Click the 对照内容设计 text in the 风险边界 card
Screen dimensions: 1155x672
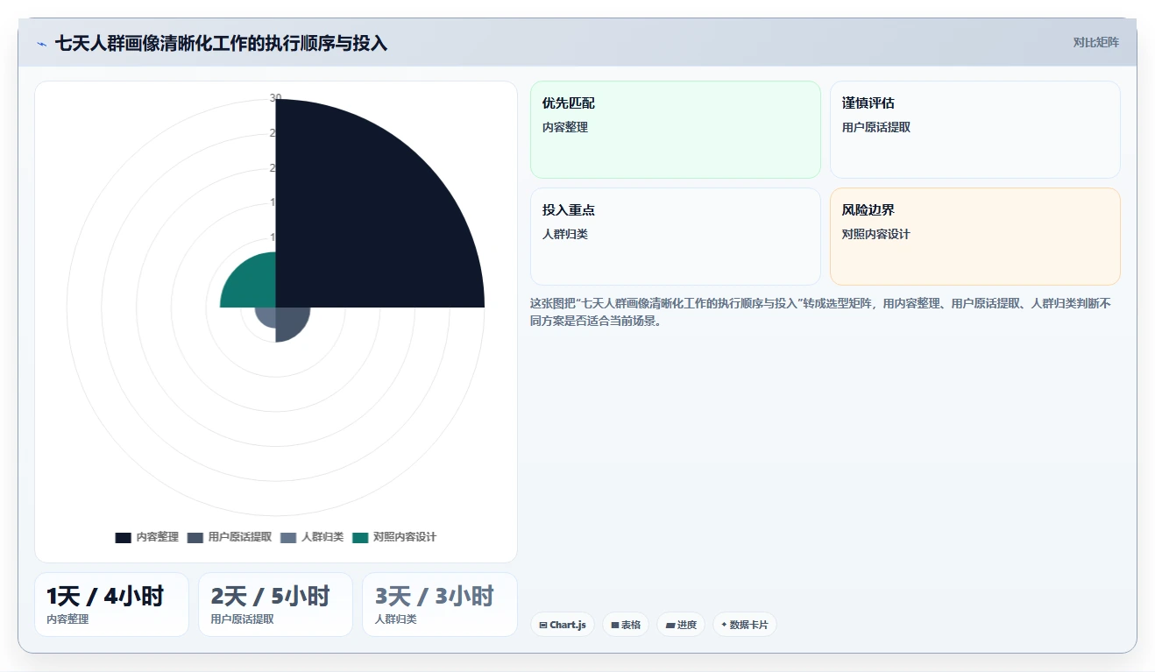coord(876,234)
